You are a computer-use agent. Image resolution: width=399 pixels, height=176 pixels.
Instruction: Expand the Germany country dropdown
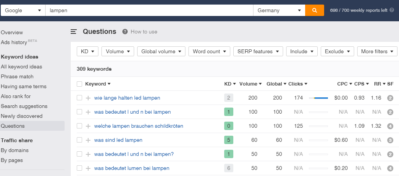point(279,10)
